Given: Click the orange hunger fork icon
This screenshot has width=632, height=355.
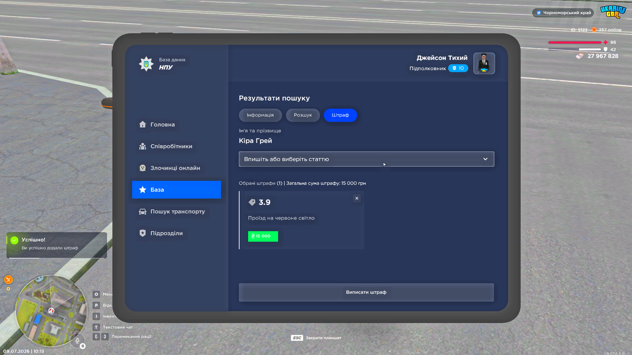Looking at the screenshot, I should [8, 279].
